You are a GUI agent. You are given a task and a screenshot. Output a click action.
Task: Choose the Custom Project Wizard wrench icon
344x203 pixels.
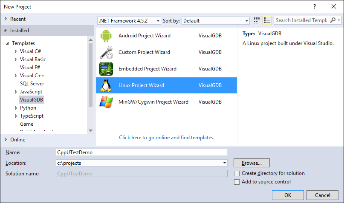coord(106,52)
